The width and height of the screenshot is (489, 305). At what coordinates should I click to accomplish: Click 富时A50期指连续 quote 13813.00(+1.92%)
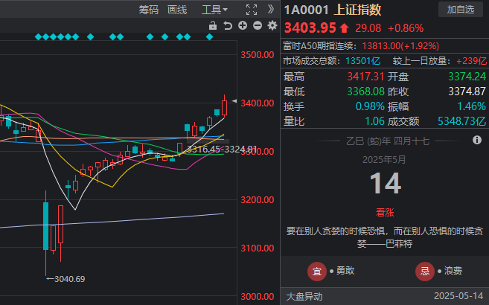pos(400,46)
